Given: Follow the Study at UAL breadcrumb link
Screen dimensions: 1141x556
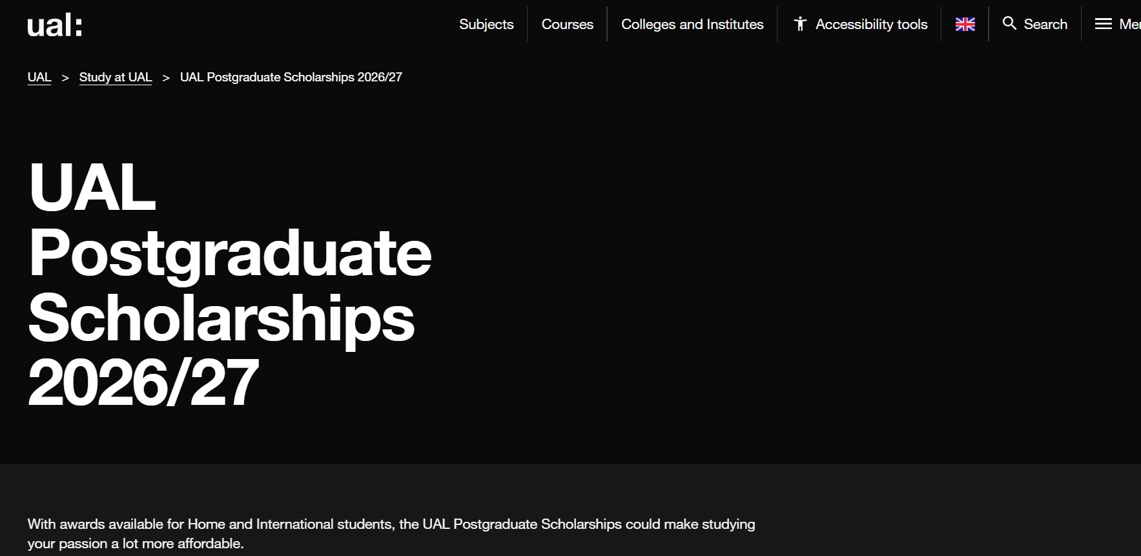Looking at the screenshot, I should pyautogui.click(x=115, y=76).
